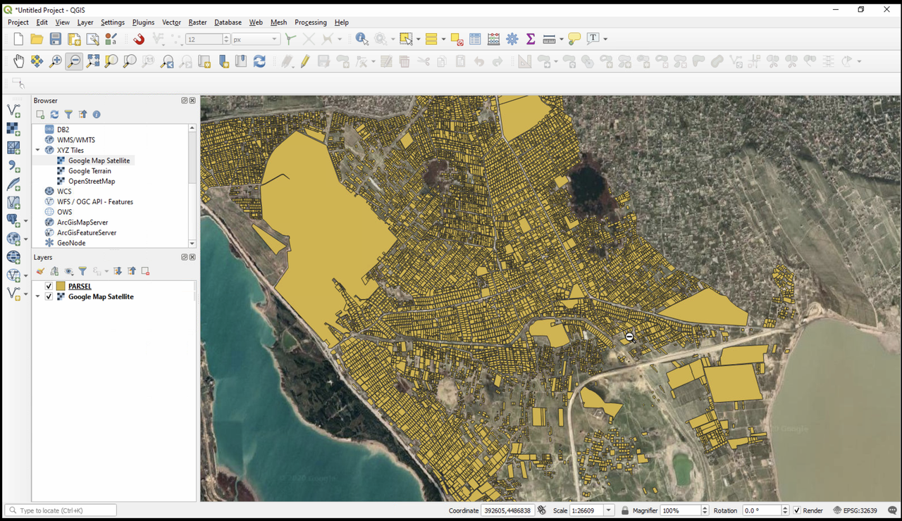Uncheck the PARSEL layer visibility checkbox
This screenshot has height=521, width=902.
[x=49, y=287]
